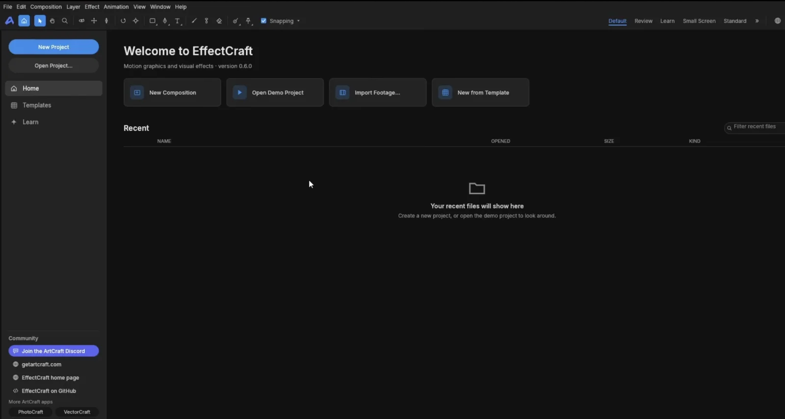The image size is (785, 419).
Task: Select the Anchor Point tool
Action: click(136, 21)
